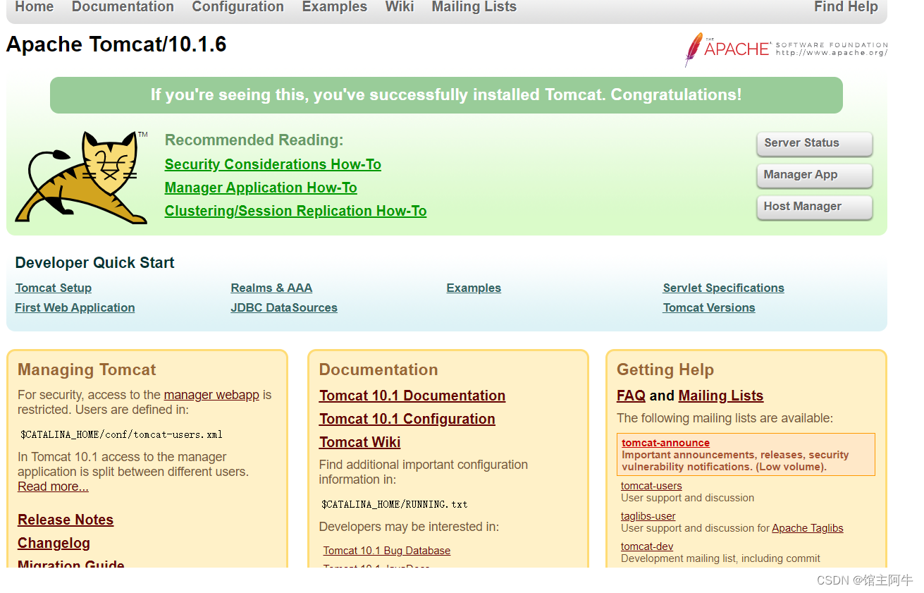Open the Realms & AAA link
The image size is (924, 593).
click(271, 288)
